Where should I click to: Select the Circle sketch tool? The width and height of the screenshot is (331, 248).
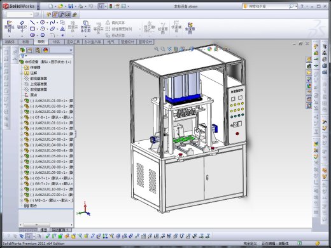point(43,22)
